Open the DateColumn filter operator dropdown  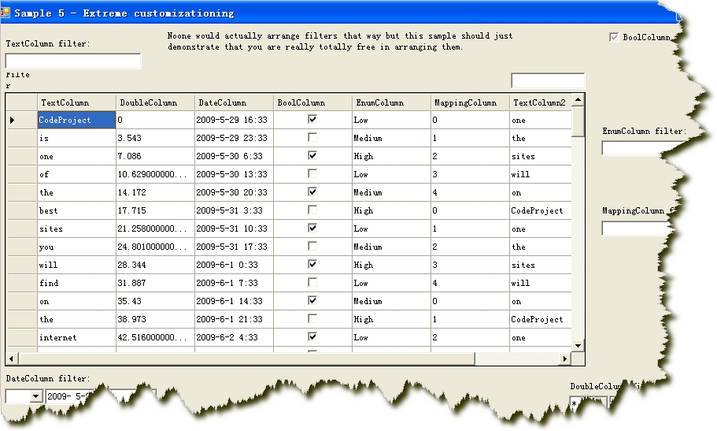[x=35, y=396]
